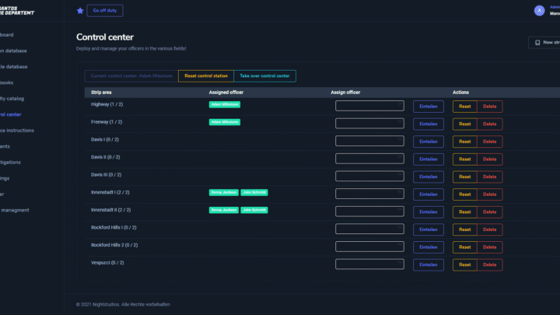The width and height of the screenshot is (560, 315).
Task: Click Einteilen for Rockford Hills 2 row
Action: click(429, 247)
